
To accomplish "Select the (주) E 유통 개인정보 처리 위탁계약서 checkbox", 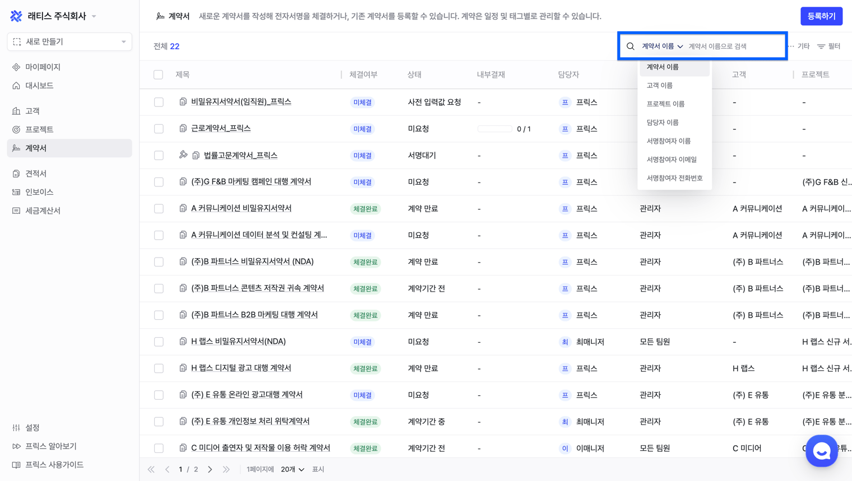I will click(x=159, y=422).
